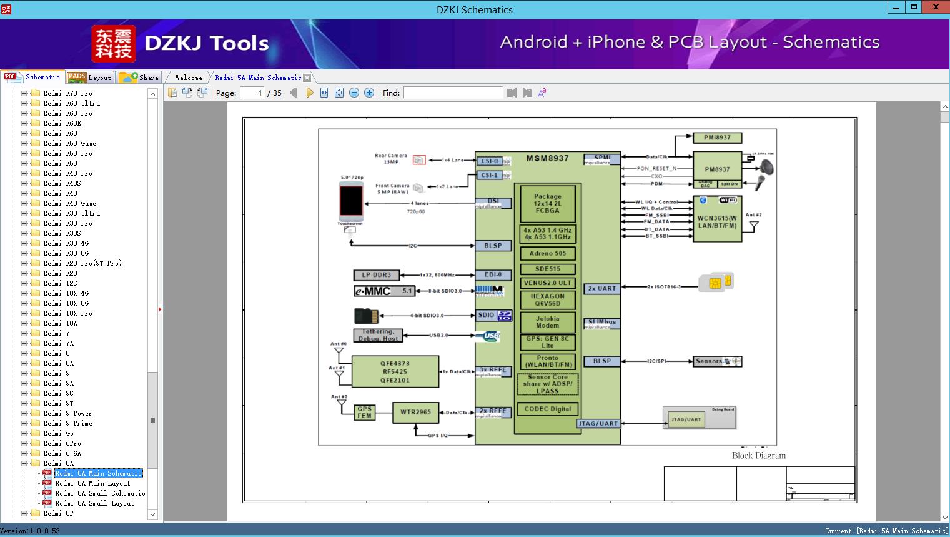Fit the page to width
950x537 pixels.
(x=324, y=93)
